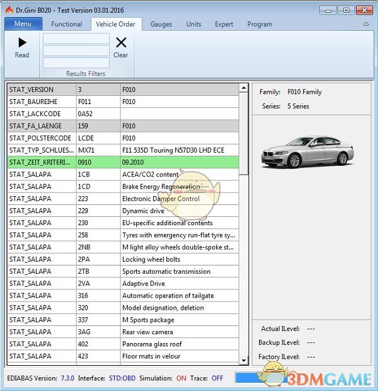Click the 5 Series label
The image size is (378, 391).
pyautogui.click(x=298, y=106)
